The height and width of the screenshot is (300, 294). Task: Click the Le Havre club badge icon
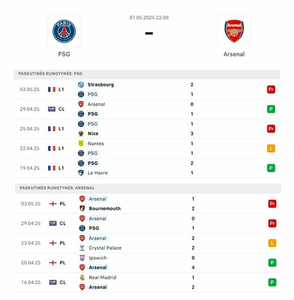[x=81, y=173]
